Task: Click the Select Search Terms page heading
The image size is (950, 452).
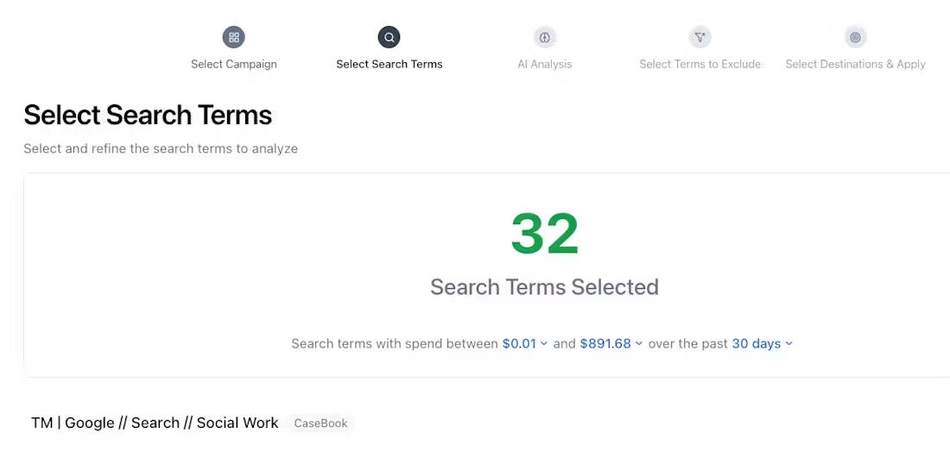Action: pos(148,115)
